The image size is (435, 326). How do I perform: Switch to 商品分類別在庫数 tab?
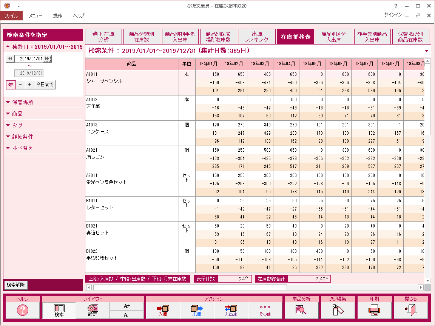tap(142, 37)
